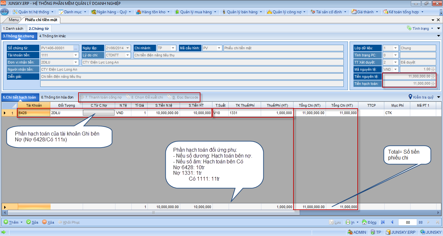Viewport: 443px width, 236px height.
Task: Click the Tình trạng tag icon
Action: pyautogui.click(x=409, y=28)
